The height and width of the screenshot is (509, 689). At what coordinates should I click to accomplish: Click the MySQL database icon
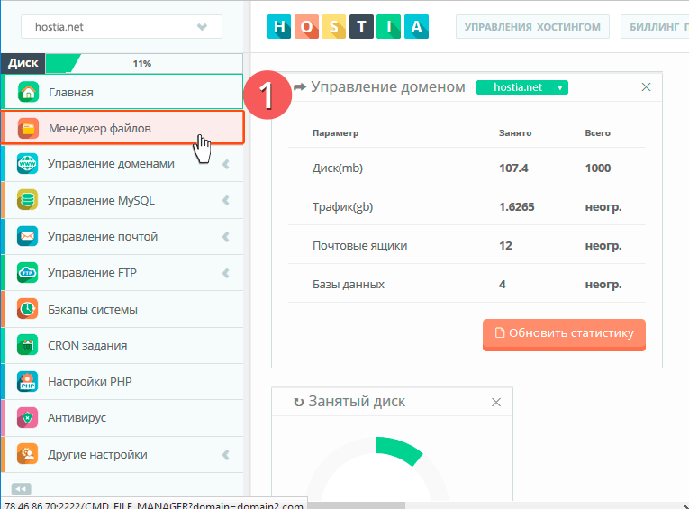[x=27, y=200]
